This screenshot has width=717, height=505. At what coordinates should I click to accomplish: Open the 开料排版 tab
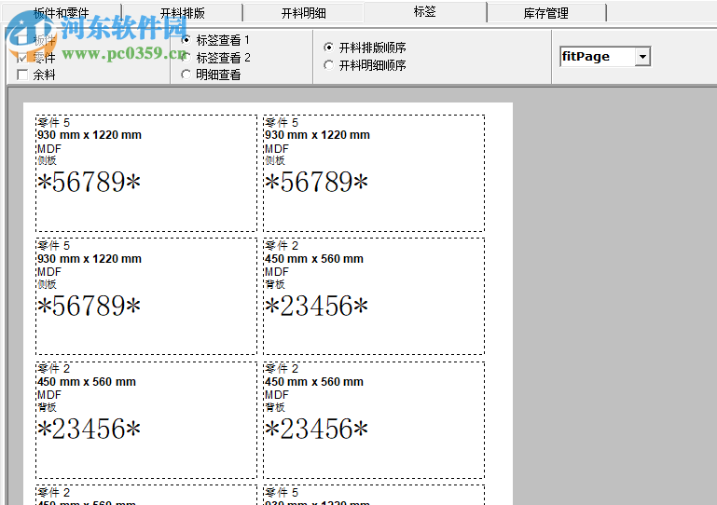pos(183,13)
